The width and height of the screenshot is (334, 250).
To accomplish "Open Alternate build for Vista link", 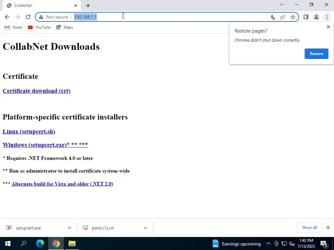I will (62, 184).
